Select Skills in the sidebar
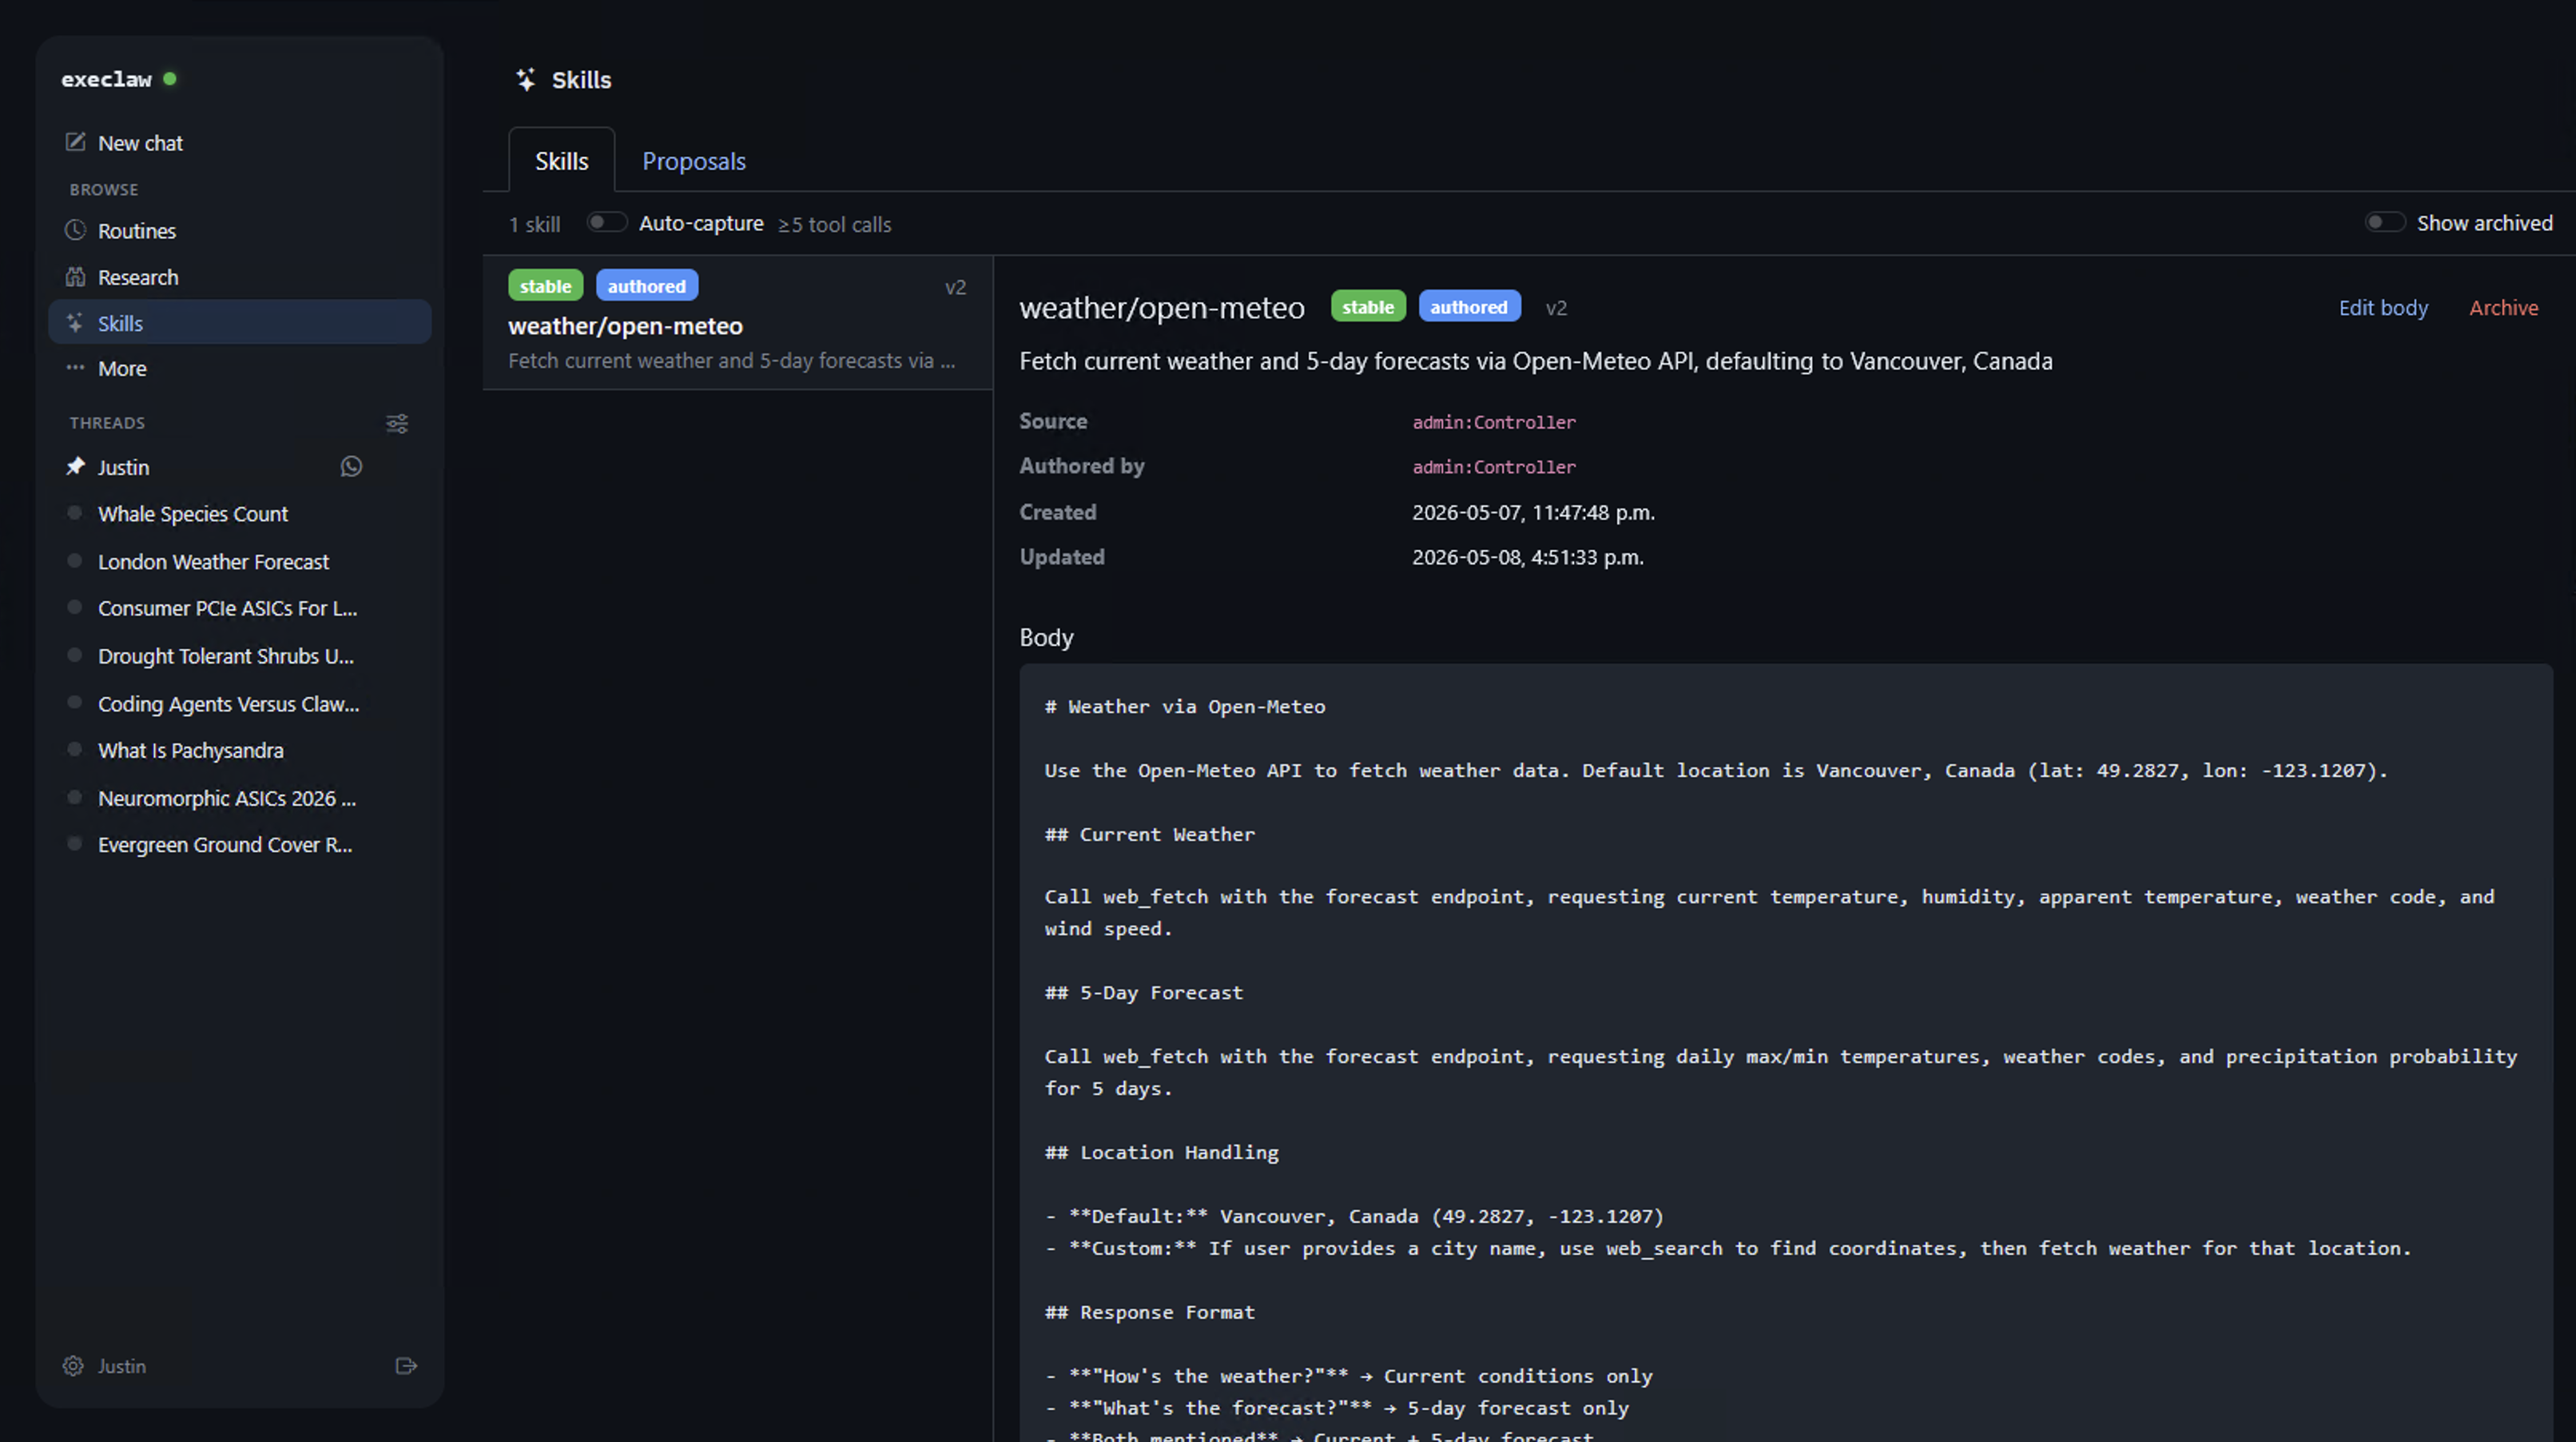The height and width of the screenshot is (1442, 2576). 240,322
